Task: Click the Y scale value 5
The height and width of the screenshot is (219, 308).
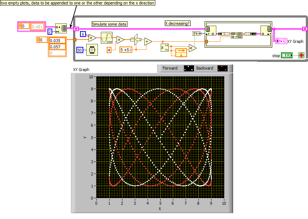Action: [92, 137]
